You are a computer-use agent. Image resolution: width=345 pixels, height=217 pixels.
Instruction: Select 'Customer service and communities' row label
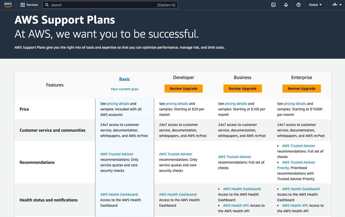[52, 130]
